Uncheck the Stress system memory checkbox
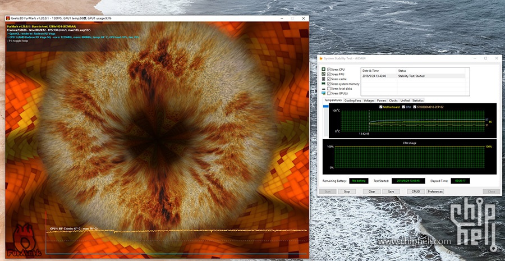The width and height of the screenshot is (505, 261). 329,84
